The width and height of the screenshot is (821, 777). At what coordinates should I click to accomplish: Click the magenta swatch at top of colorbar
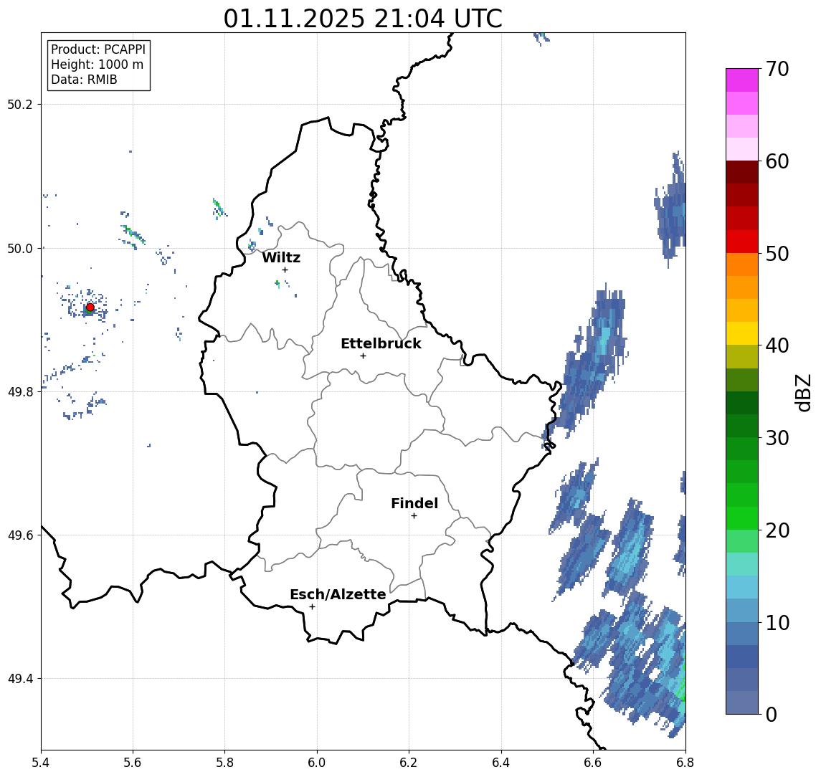click(742, 80)
